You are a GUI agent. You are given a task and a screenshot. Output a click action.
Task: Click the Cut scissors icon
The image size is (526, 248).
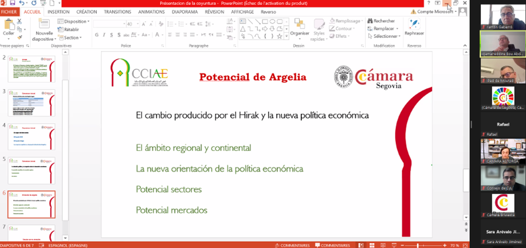tap(19, 21)
